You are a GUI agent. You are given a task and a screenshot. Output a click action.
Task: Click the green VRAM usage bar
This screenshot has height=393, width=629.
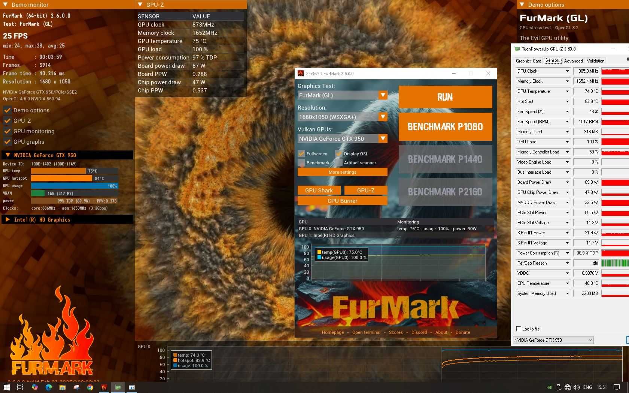click(38, 193)
